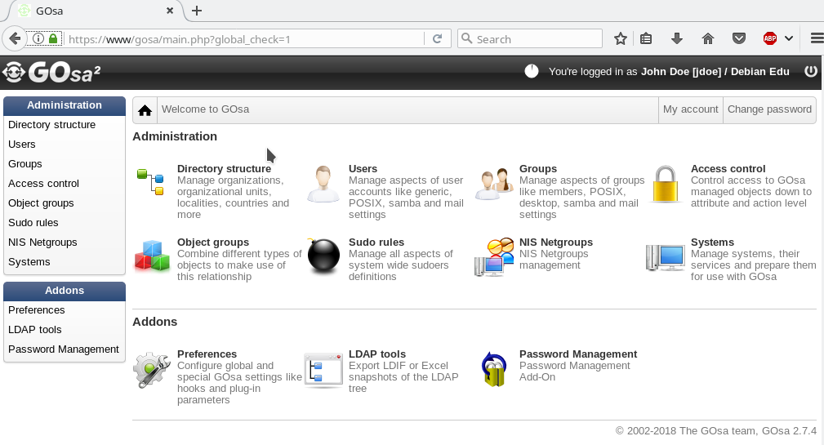Click the session timer clock icon

coord(532,71)
